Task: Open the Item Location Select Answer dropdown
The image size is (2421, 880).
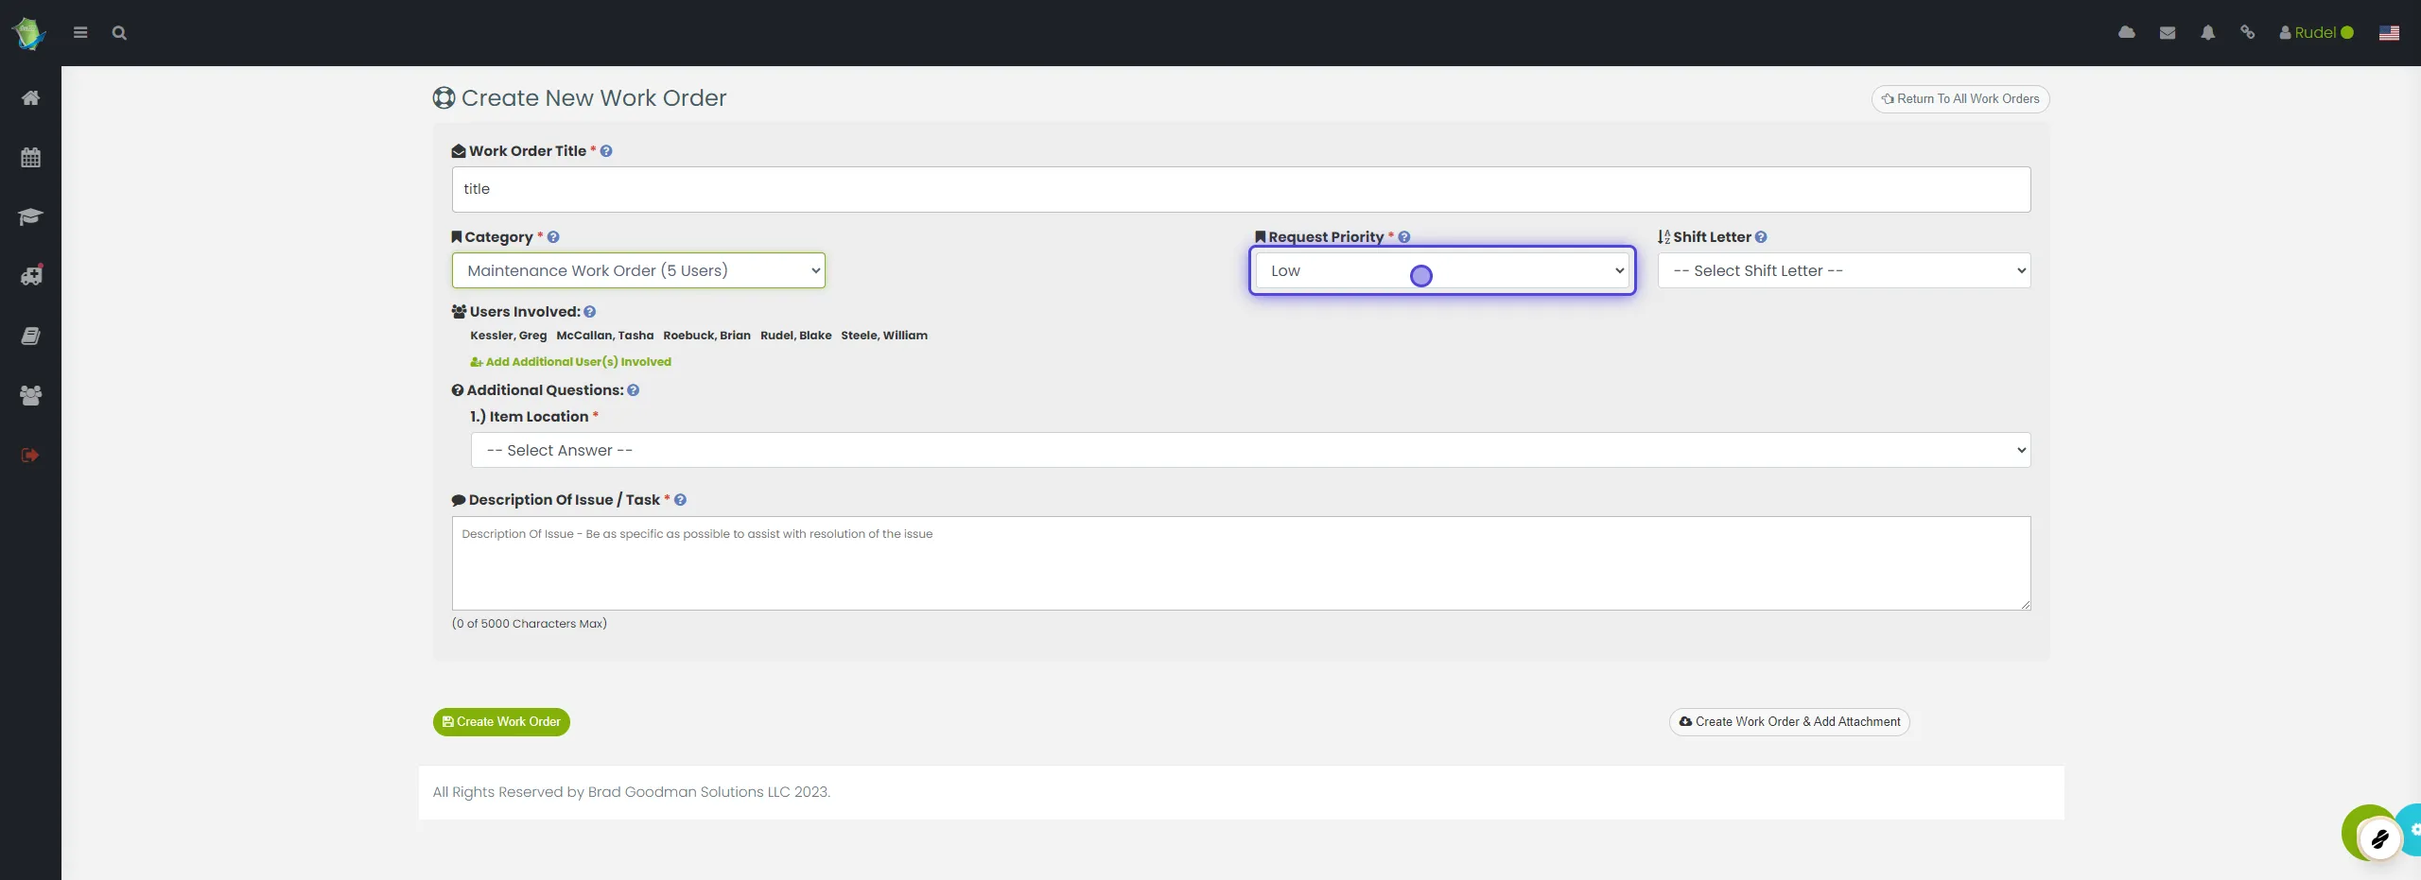Action: (1250, 450)
